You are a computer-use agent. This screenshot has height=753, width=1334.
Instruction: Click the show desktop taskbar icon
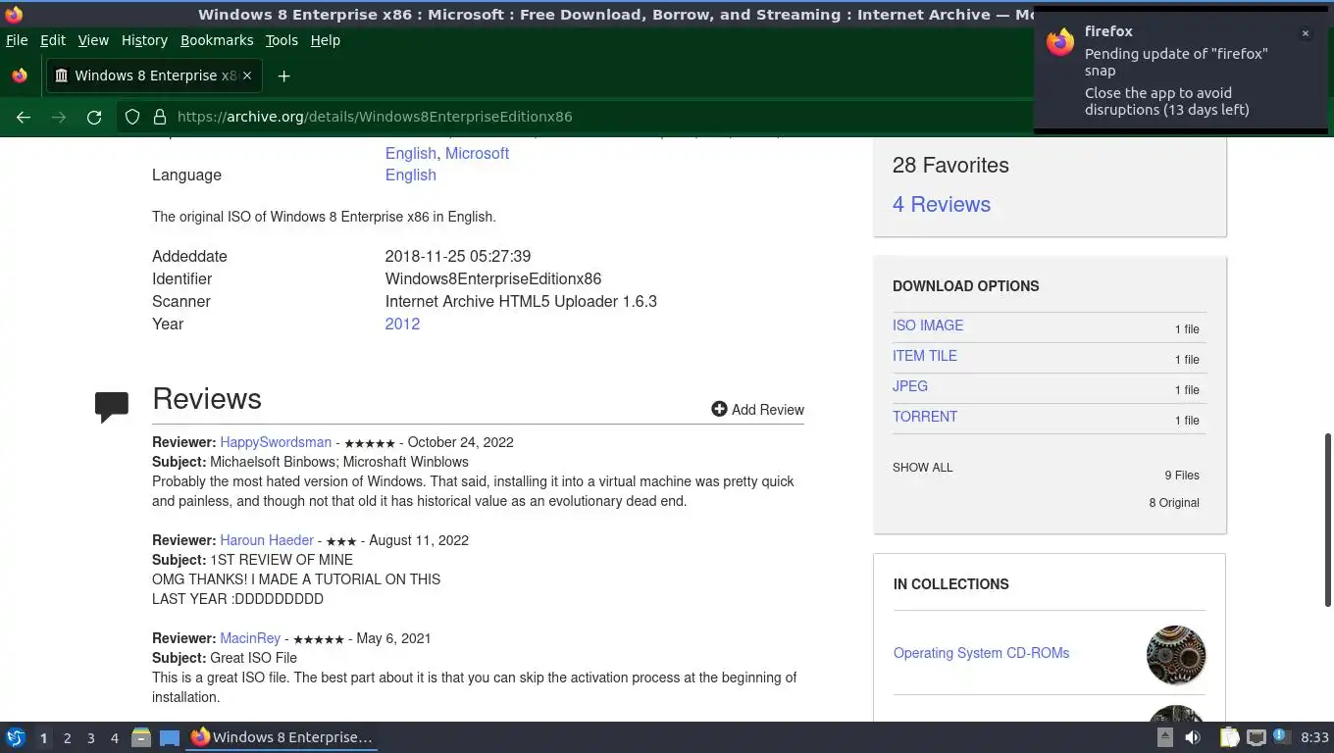pos(170,737)
